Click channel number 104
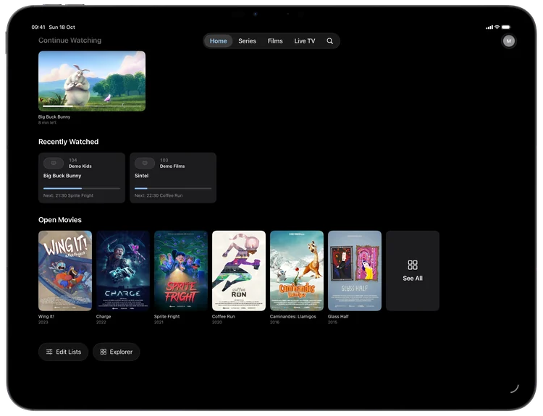This screenshot has width=543, height=416. (72, 160)
